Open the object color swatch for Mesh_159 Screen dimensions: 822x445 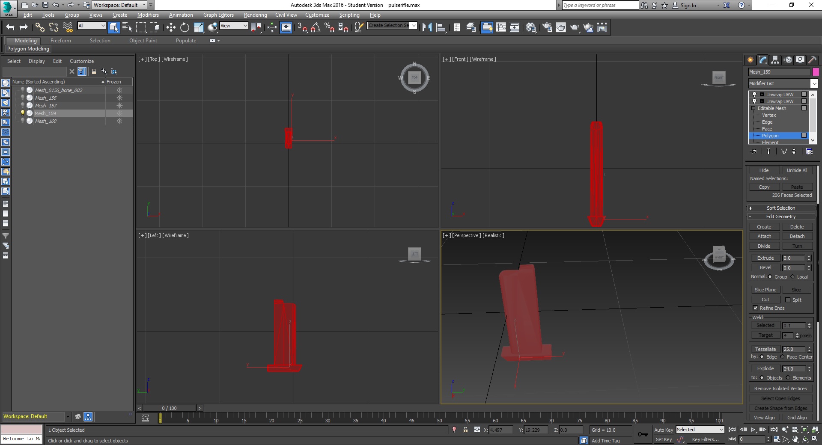coord(816,72)
